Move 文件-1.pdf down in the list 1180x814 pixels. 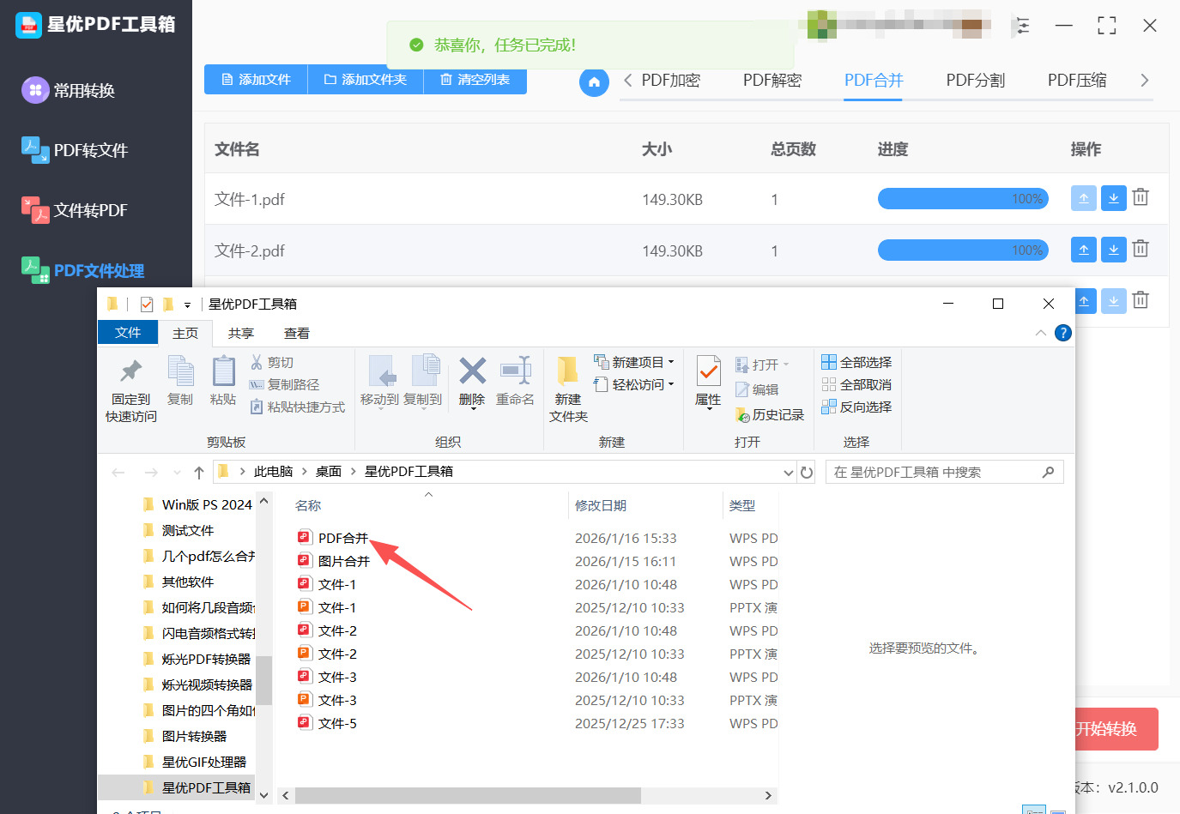click(x=1113, y=198)
